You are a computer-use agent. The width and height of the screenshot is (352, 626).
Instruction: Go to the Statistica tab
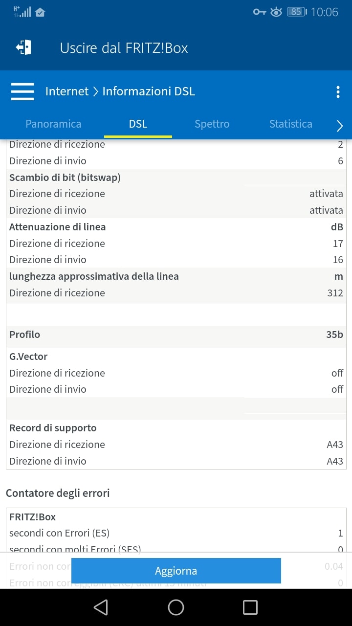click(290, 124)
